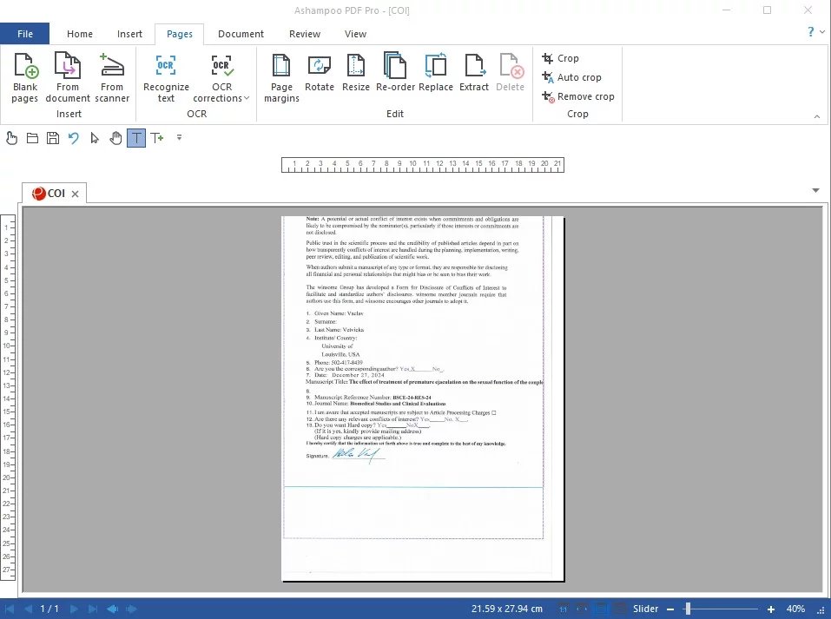Open the Re-order pages tool
Image resolution: width=831 pixels, height=619 pixels.
(x=395, y=73)
